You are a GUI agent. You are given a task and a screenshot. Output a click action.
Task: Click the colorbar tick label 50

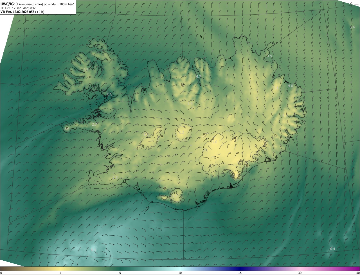[x=358, y=273]
